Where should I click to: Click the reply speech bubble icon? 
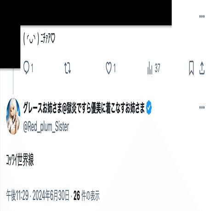pos(26,68)
